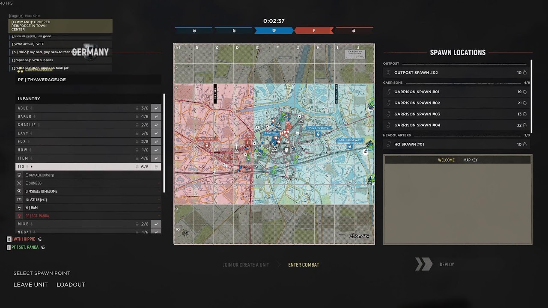Select Garrison Spawn #04 in the list

456,125
